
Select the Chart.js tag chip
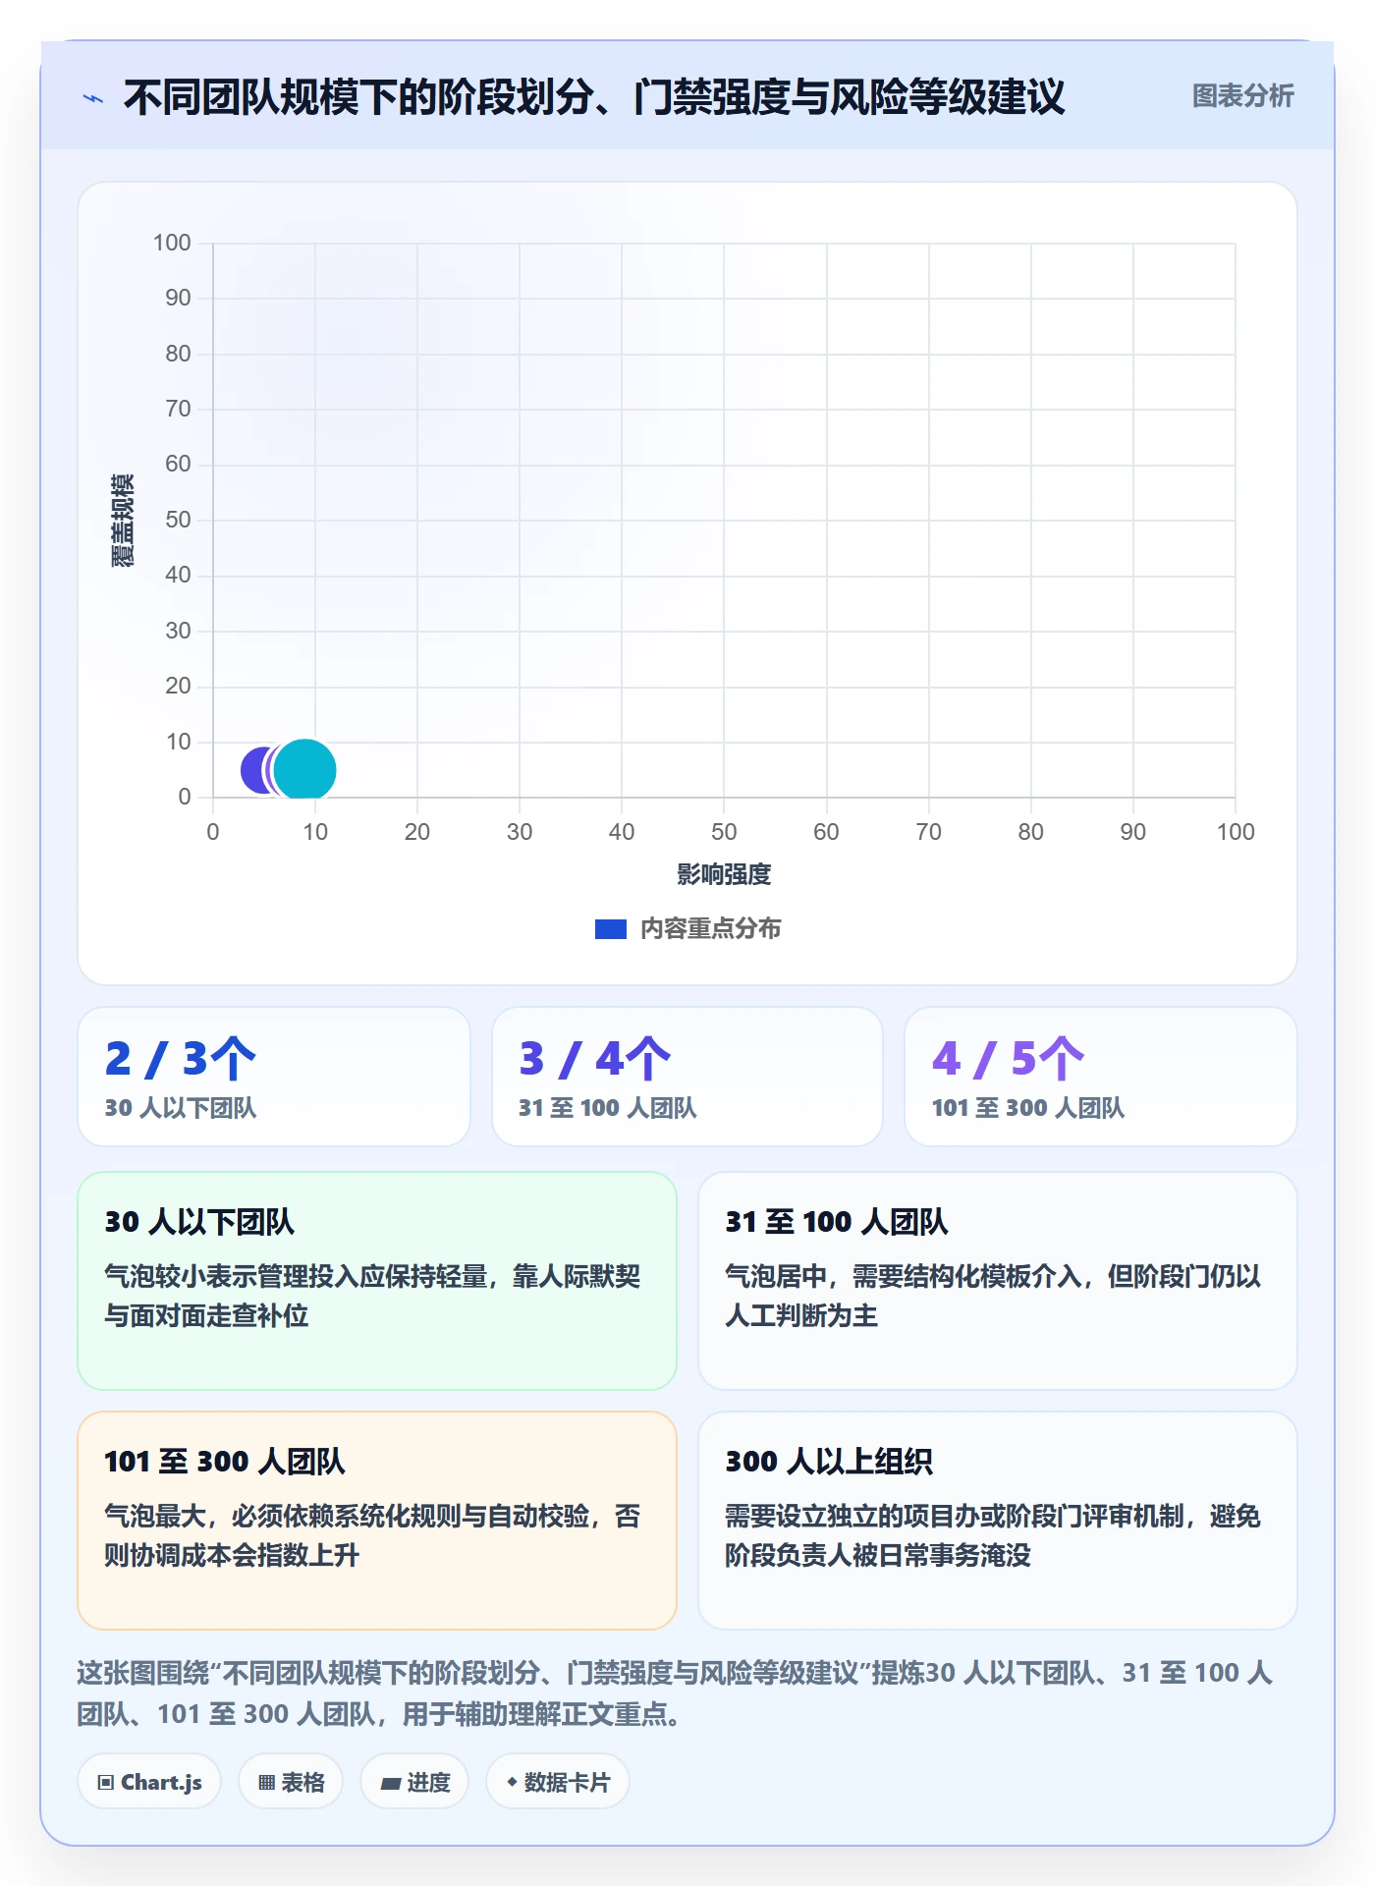point(149,1782)
